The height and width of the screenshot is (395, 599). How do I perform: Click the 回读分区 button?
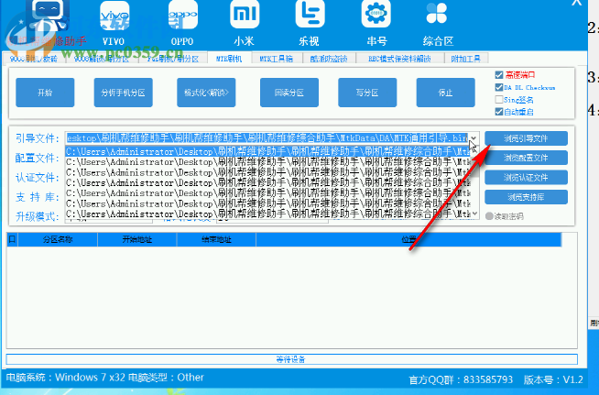289,93
